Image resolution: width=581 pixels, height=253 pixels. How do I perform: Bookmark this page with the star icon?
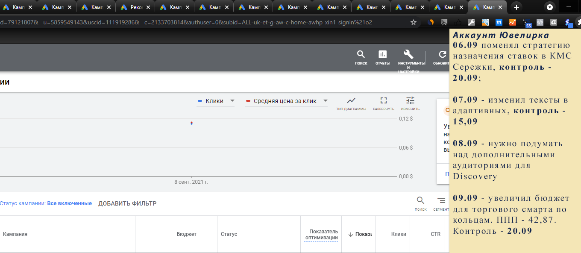point(414,22)
